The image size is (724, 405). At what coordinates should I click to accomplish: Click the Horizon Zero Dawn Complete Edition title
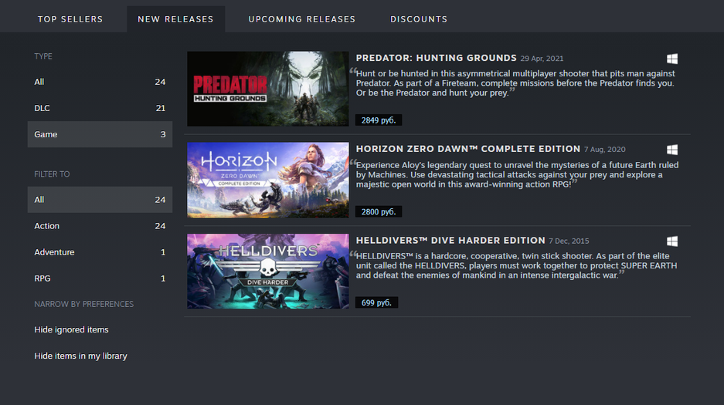coord(467,150)
